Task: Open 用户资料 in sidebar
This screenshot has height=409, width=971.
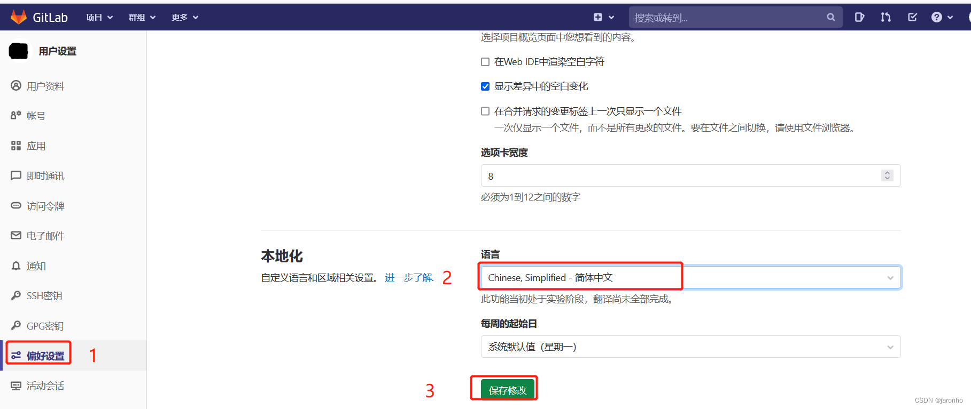Action: pos(45,86)
